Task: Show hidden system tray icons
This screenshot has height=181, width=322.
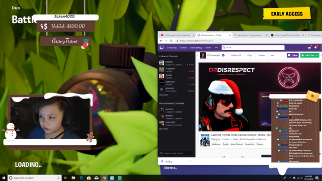Action: [290, 177]
